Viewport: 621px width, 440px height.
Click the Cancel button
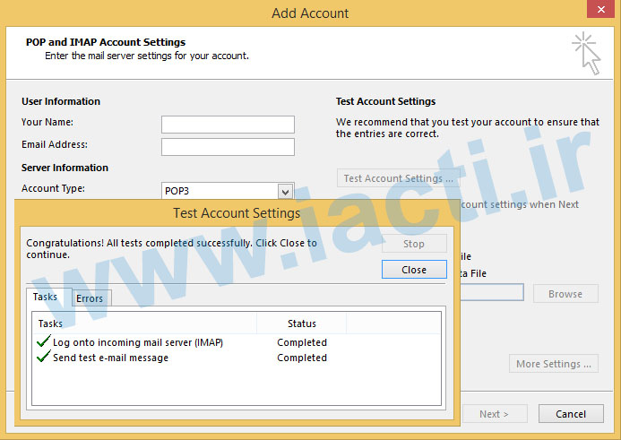click(571, 414)
